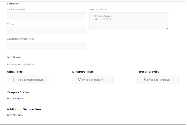
Task: Click the ticket Price input box
Action: point(46,31)
